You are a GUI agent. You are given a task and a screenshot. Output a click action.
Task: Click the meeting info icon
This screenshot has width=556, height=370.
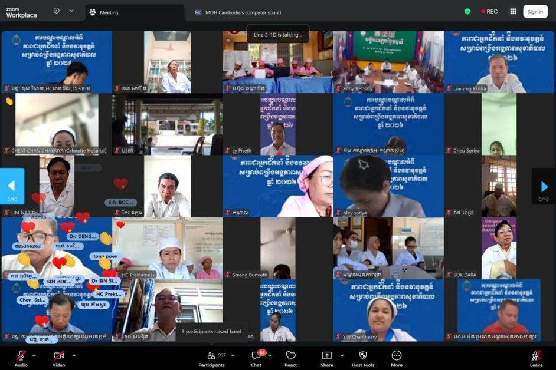[x=57, y=11]
